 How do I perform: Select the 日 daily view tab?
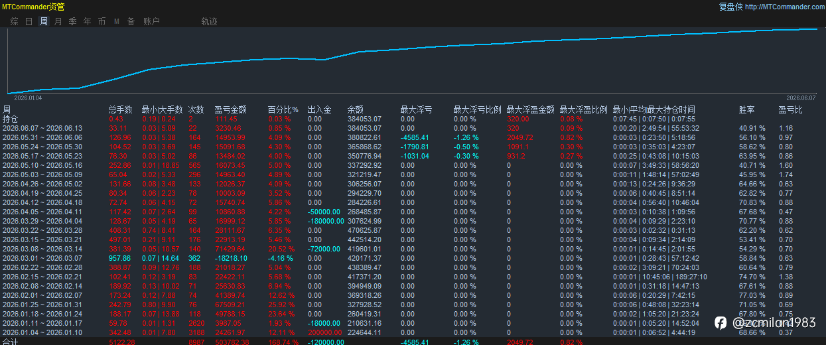click(29, 21)
